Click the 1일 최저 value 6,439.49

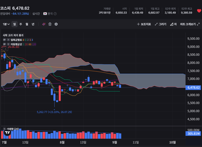pos(137,13)
